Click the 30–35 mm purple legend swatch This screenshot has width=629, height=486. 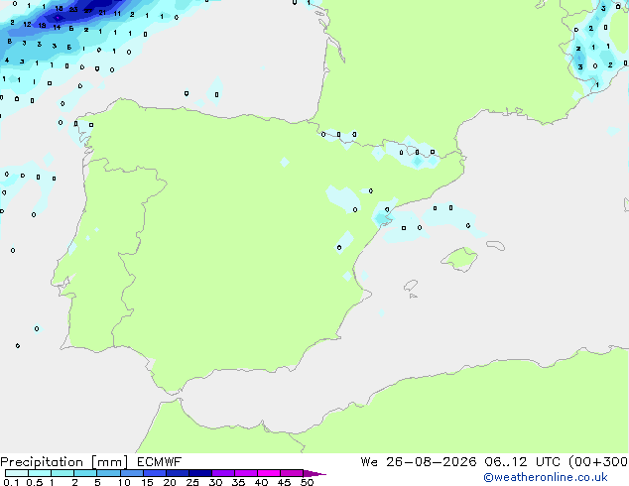222,473
